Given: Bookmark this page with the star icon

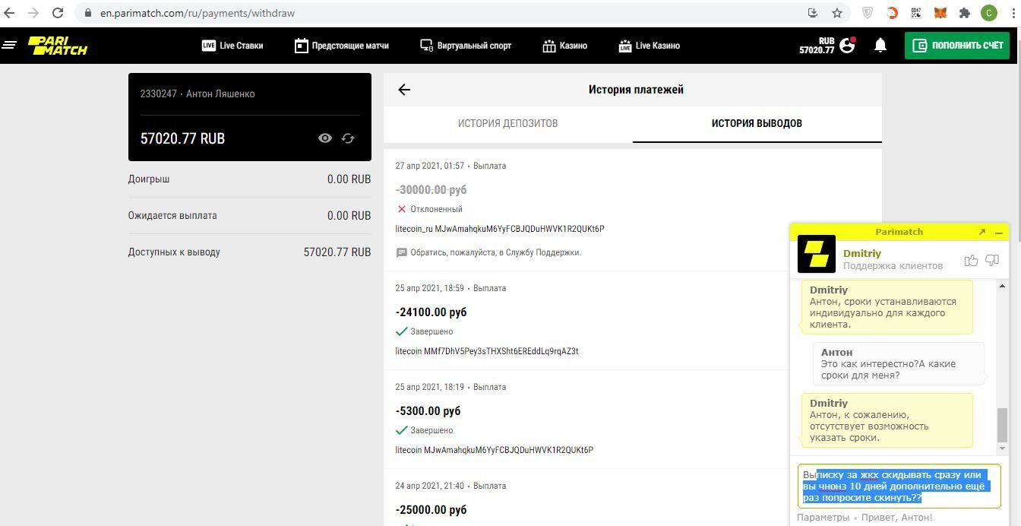Looking at the screenshot, I should [x=837, y=13].
